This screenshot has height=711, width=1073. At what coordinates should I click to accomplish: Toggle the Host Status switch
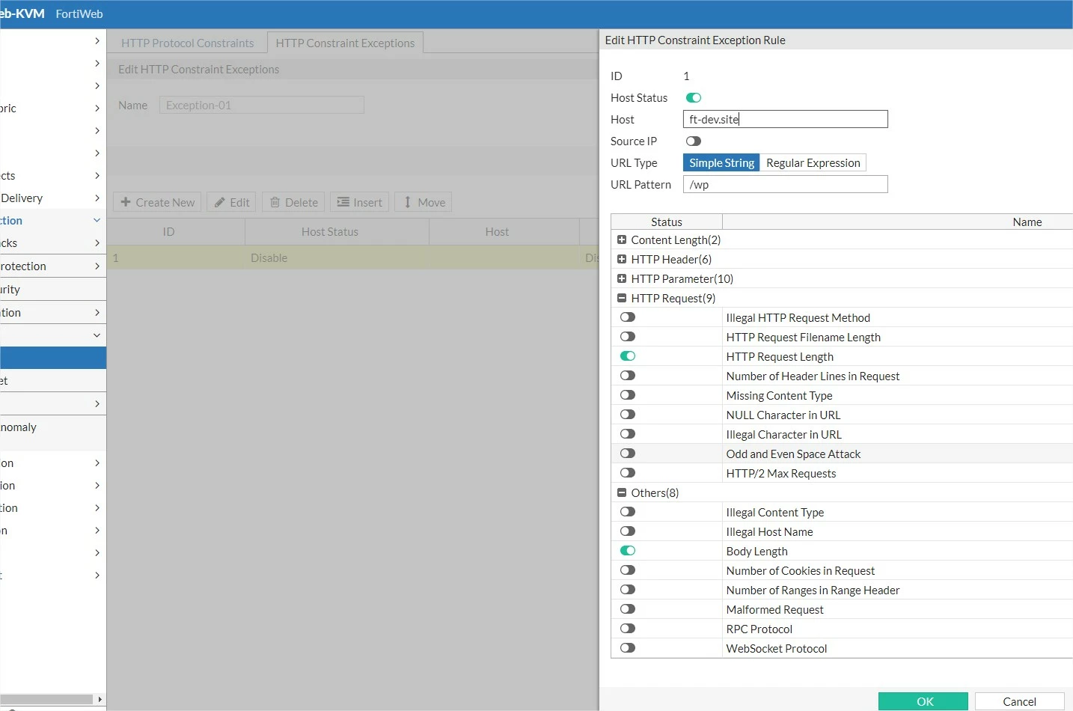pyautogui.click(x=694, y=98)
